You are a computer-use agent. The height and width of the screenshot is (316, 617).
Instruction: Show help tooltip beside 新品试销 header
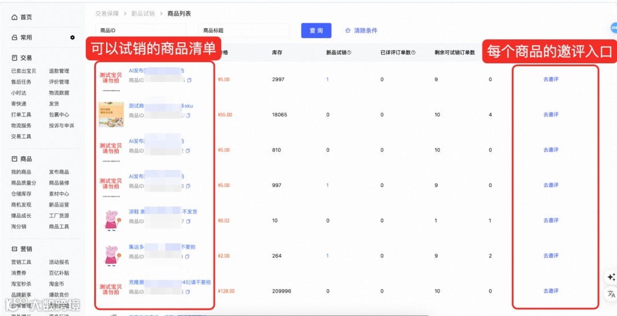(349, 52)
